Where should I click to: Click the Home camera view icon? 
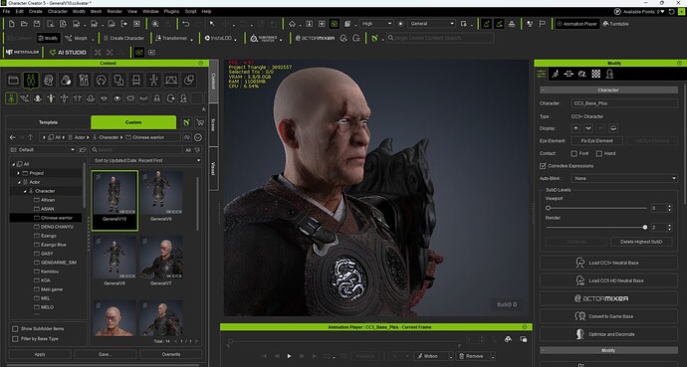pos(293,24)
